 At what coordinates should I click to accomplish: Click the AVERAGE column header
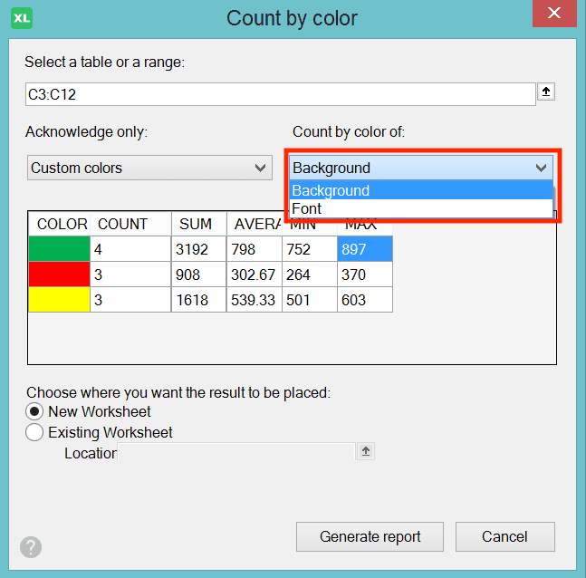255,224
